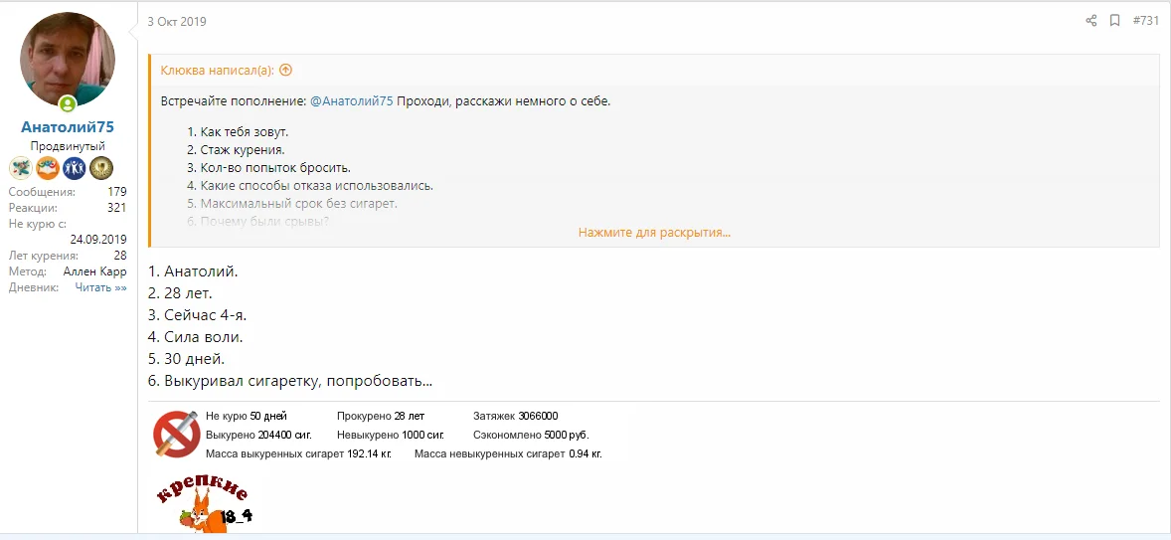This screenshot has width=1171, height=540.
Task: Click the share icon next to #731
Action: pyautogui.click(x=1091, y=21)
